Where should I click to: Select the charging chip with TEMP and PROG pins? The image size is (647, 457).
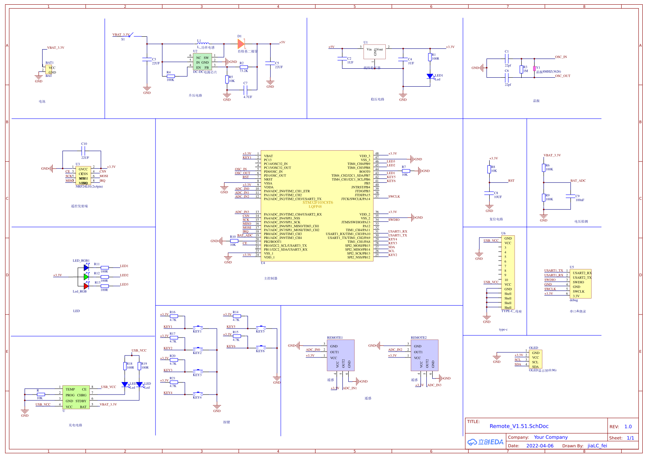pos(76,398)
